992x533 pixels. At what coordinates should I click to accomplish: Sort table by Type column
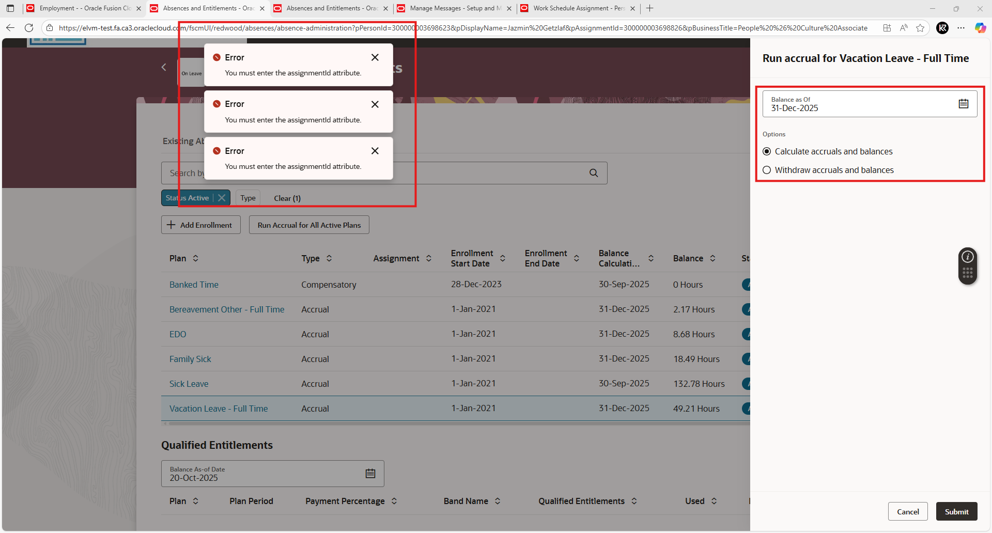[329, 258]
